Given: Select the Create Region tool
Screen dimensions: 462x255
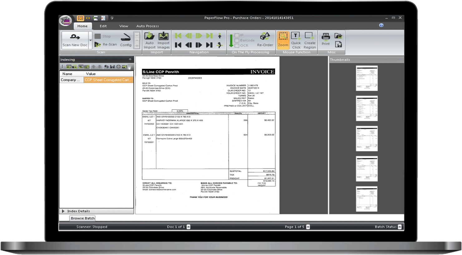Looking at the screenshot, I should point(309,40).
